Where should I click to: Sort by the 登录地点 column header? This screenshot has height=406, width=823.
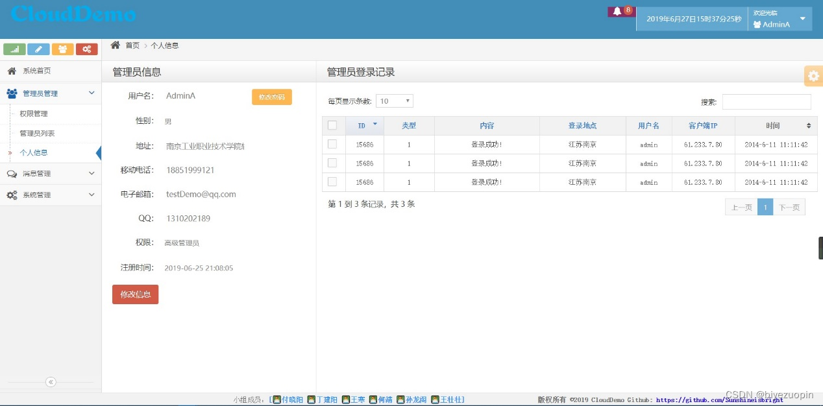582,126
